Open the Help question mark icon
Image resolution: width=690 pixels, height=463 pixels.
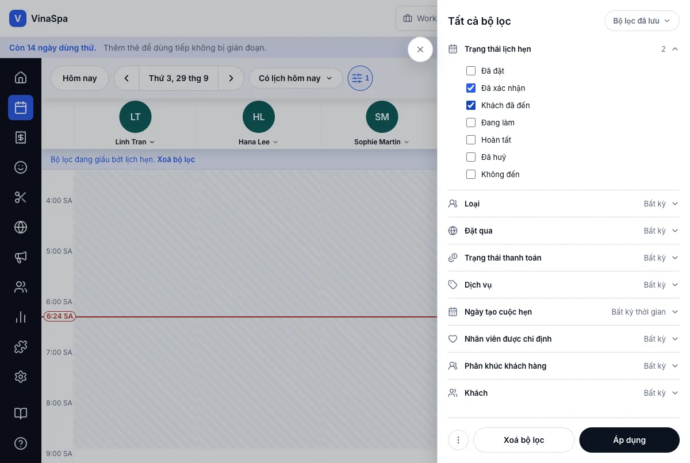click(21, 443)
